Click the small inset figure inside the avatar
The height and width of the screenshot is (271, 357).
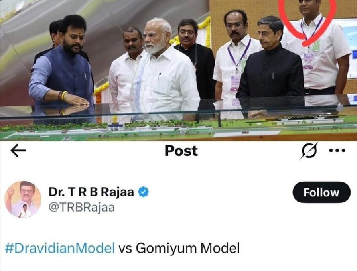click(x=24, y=211)
